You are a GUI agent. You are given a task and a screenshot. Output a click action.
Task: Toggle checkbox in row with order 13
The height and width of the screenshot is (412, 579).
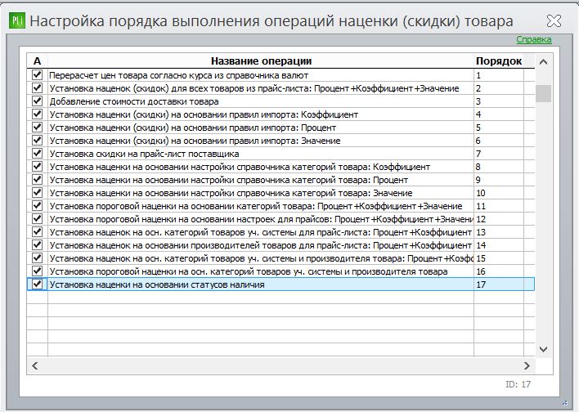click(37, 232)
